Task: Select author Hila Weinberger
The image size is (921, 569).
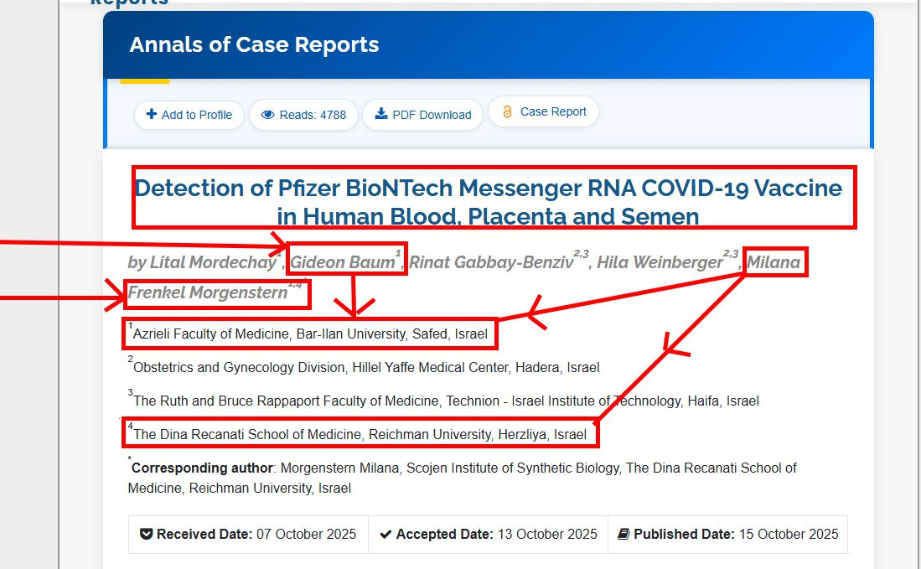Action: [660, 262]
